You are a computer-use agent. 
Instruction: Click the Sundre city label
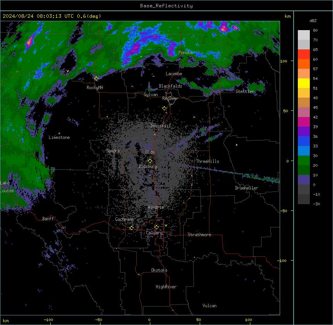[113, 151]
